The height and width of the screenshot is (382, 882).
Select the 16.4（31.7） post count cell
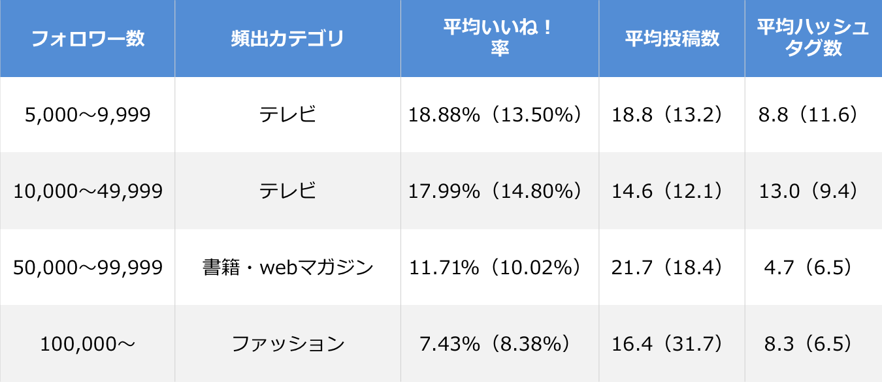pos(672,343)
